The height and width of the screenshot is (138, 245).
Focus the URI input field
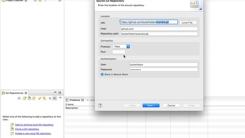pos(149,22)
